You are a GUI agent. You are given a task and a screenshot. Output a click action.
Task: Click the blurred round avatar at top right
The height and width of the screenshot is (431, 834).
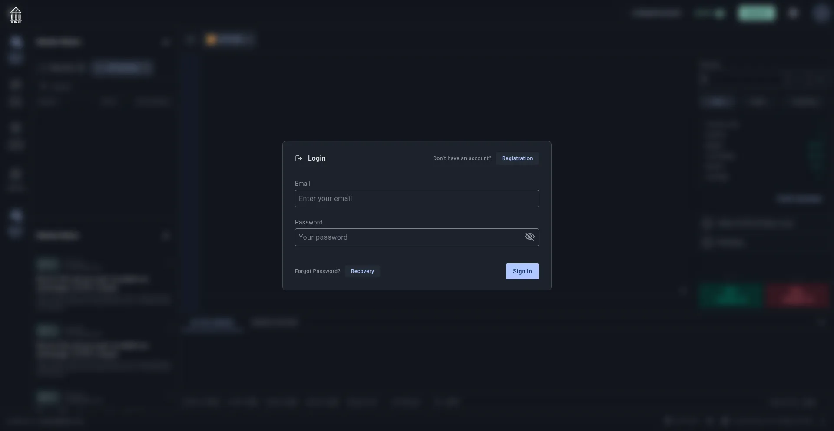click(821, 13)
